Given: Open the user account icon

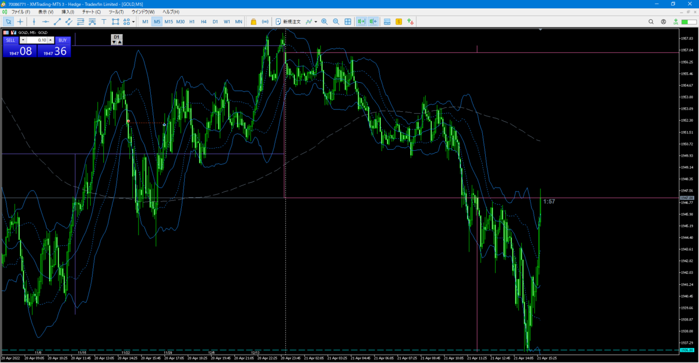Looking at the screenshot, I should pyautogui.click(x=663, y=22).
